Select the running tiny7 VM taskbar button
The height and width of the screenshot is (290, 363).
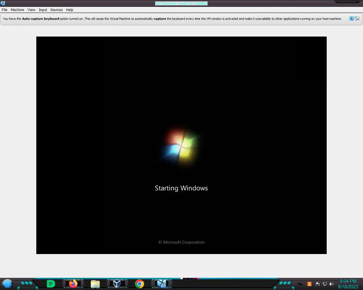pos(162,283)
